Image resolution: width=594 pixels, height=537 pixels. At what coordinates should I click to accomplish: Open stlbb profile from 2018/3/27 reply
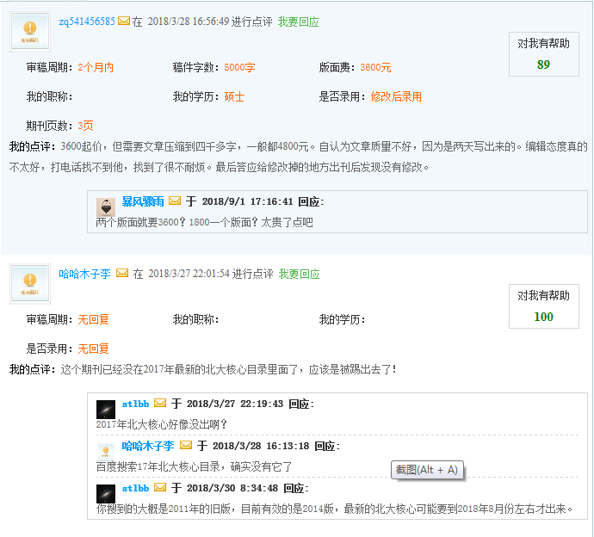click(x=136, y=404)
